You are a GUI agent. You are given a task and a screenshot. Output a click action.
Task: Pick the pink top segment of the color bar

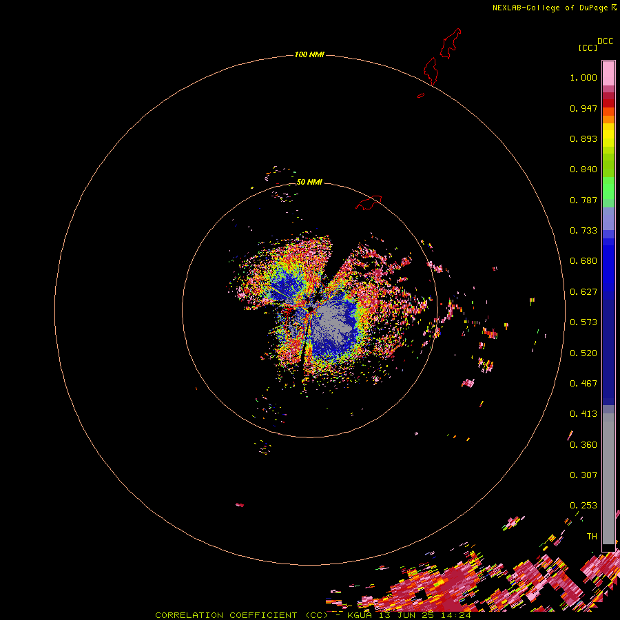click(608, 74)
